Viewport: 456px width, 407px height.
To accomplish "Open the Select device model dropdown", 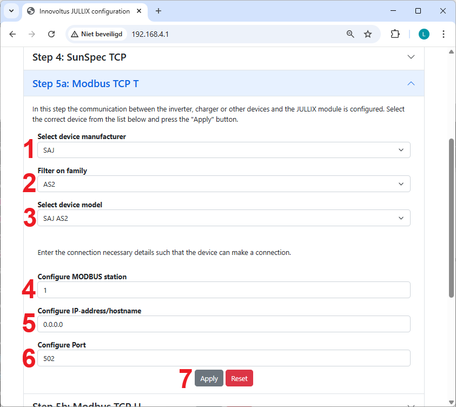I will coord(223,218).
